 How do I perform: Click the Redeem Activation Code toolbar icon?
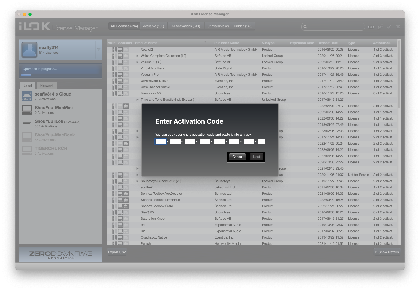click(x=371, y=27)
